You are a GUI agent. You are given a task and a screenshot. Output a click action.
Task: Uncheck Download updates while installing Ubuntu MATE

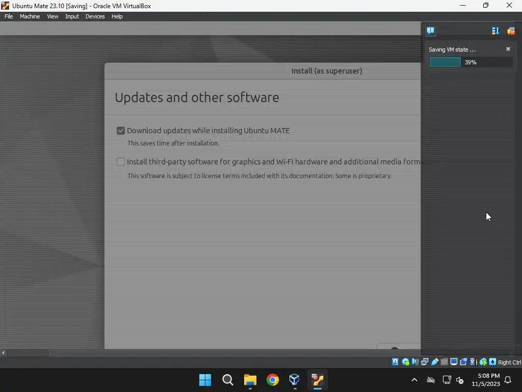point(120,131)
